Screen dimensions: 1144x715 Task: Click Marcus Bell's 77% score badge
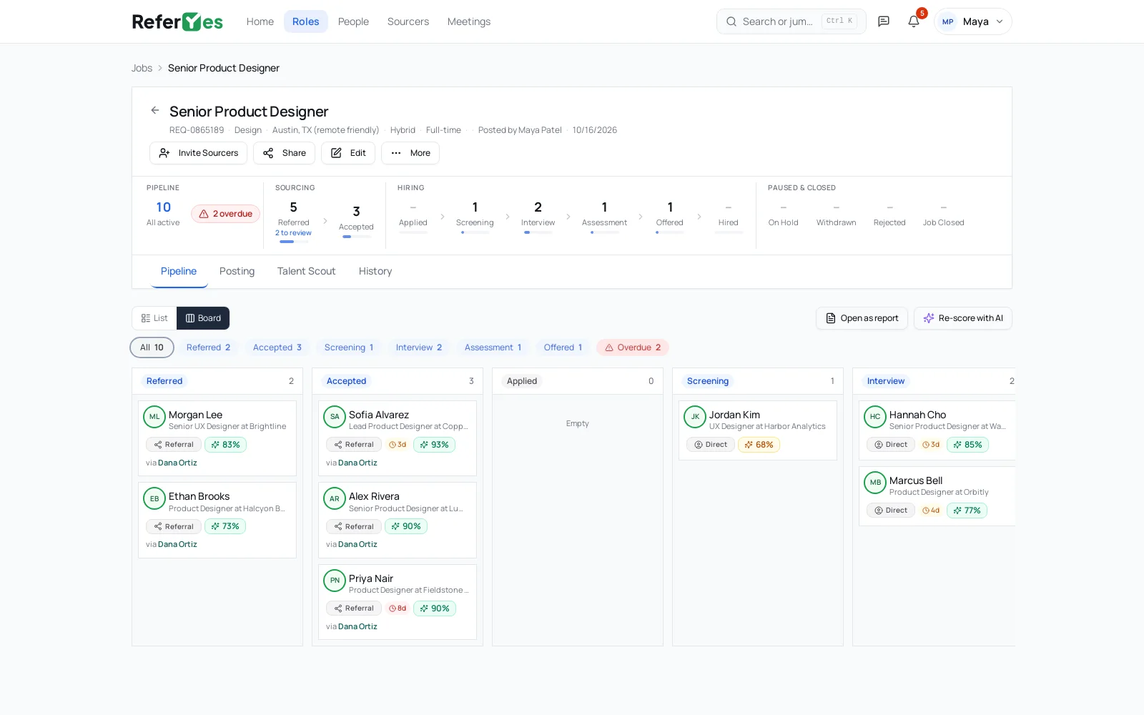pos(967,511)
